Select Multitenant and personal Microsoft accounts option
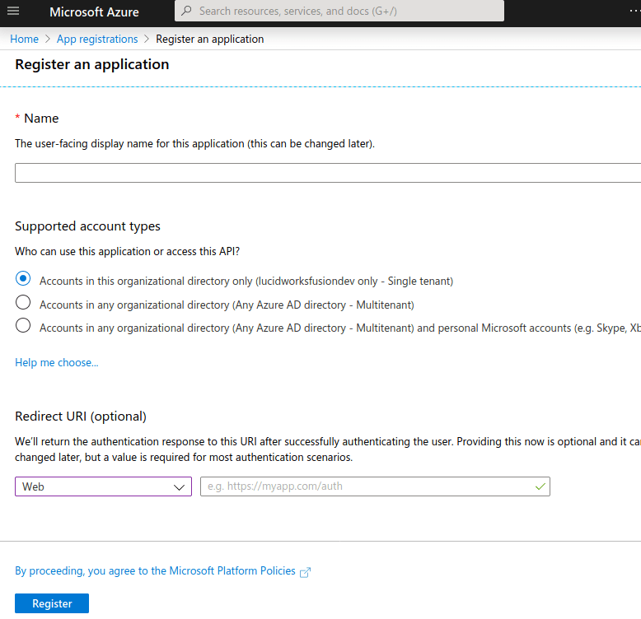Viewport: 641px width, 619px height. coord(23,325)
